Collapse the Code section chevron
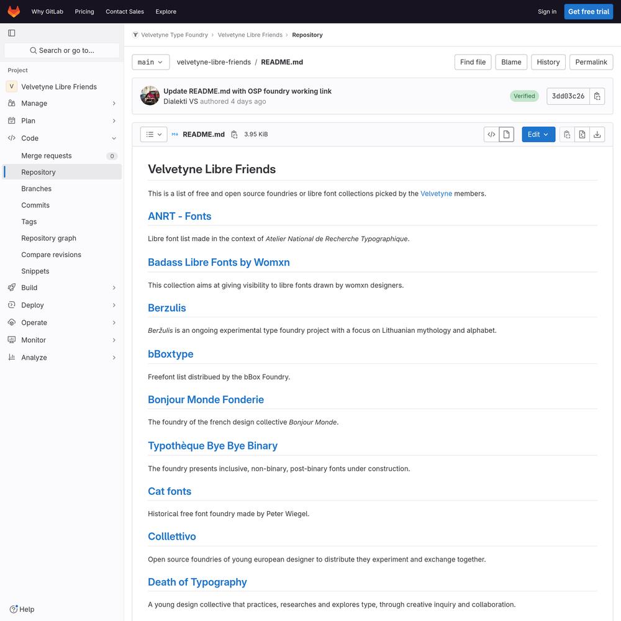 tap(114, 138)
